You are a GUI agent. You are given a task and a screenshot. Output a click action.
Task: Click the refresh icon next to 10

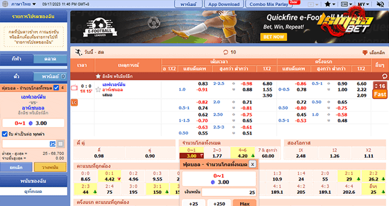(x=225, y=52)
